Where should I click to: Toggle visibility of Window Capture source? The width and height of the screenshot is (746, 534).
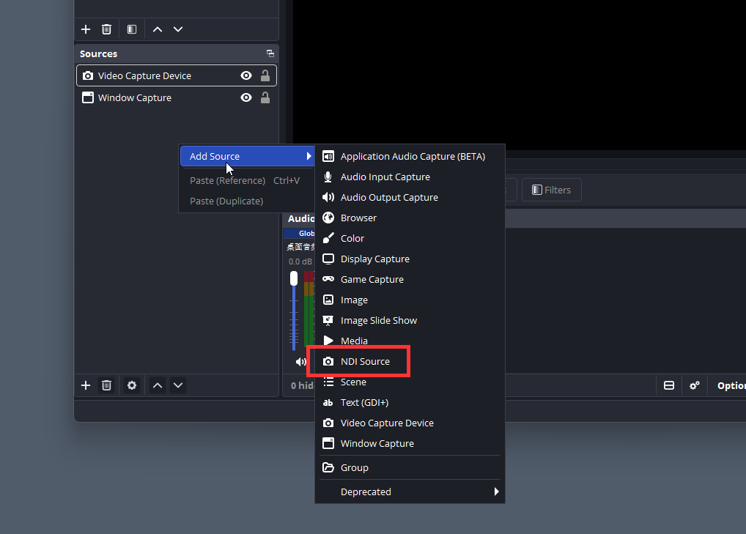246,97
